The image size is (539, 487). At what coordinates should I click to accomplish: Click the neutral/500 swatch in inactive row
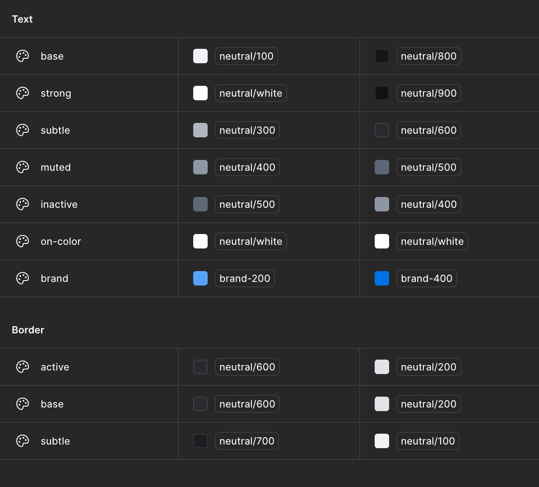click(x=200, y=204)
